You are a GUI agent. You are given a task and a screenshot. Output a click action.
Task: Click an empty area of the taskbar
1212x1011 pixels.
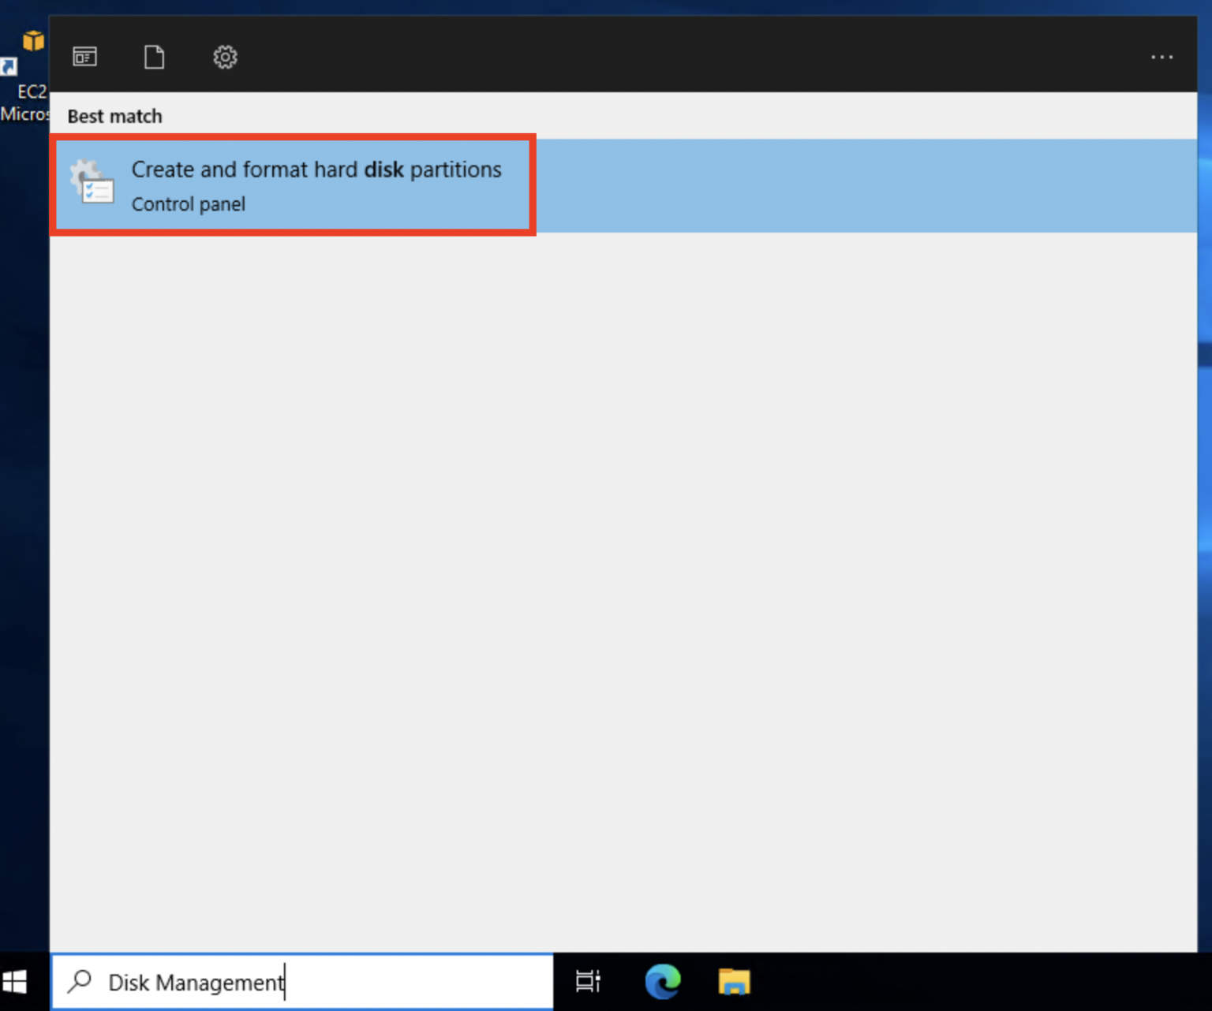click(947, 982)
